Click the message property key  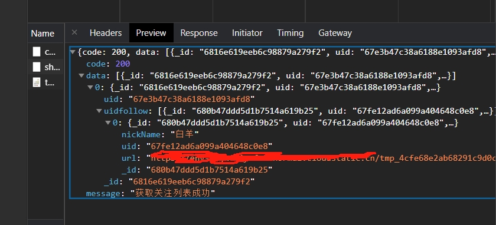[103, 193]
